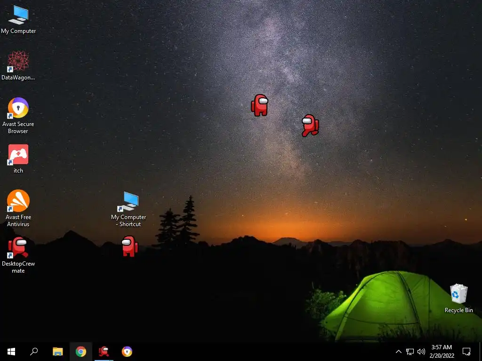This screenshot has width=482, height=361.
Task: Open the network status tray icon
Action: 410,352
